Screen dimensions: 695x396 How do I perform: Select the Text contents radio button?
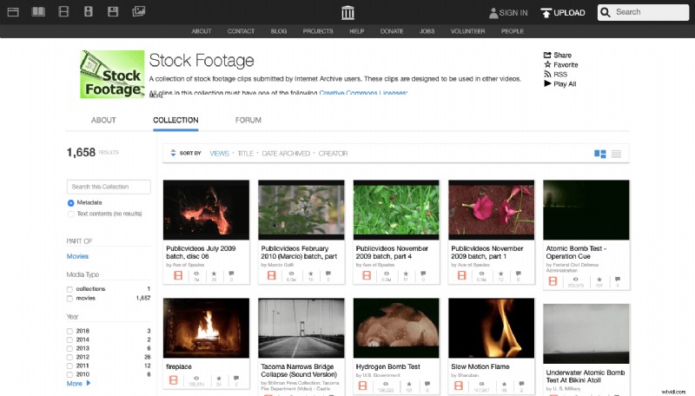tap(70, 214)
